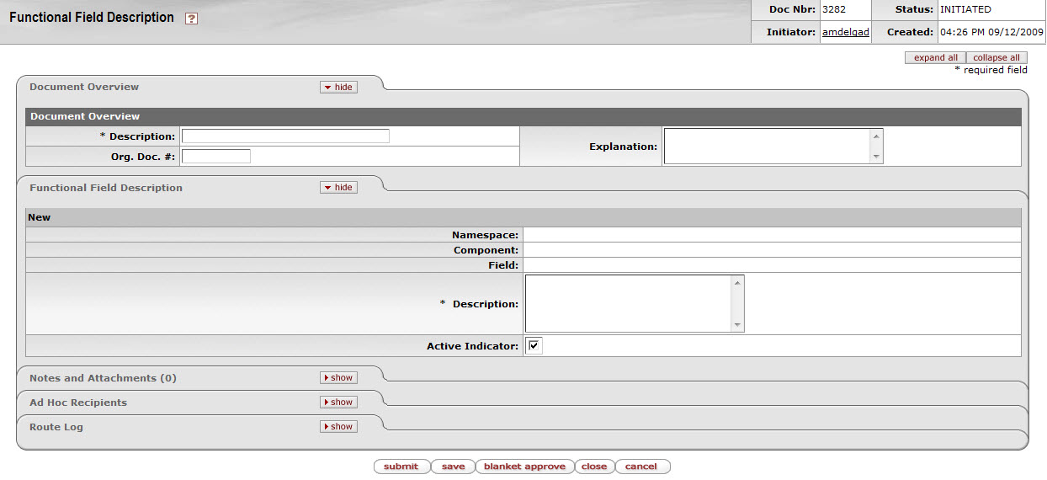Show the Notes and Attachments section
The width and height of the screenshot is (1047, 480).
pyautogui.click(x=338, y=378)
